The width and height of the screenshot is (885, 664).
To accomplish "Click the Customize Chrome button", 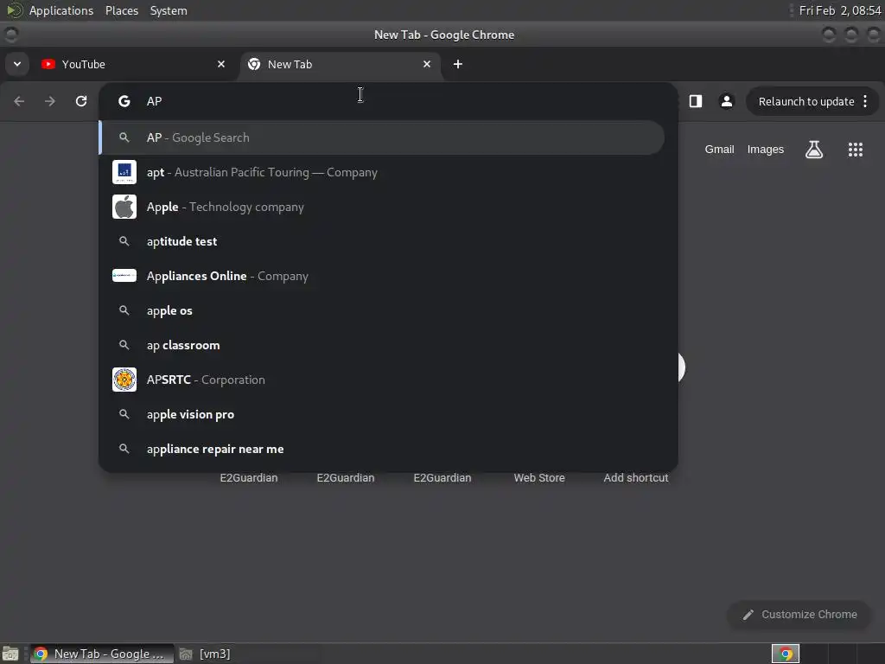I will click(799, 615).
